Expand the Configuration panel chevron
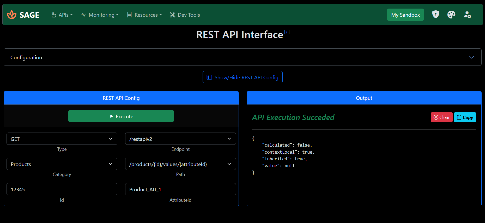This screenshot has height=223, width=485. coord(471,57)
